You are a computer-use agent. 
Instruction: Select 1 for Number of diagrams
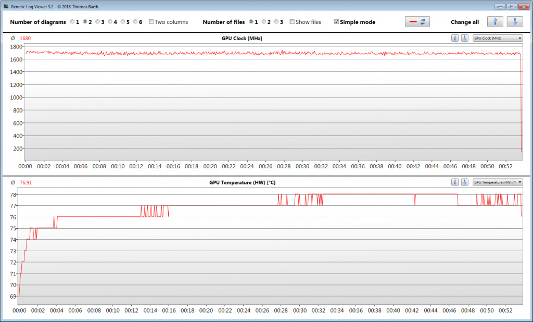[x=72, y=22]
